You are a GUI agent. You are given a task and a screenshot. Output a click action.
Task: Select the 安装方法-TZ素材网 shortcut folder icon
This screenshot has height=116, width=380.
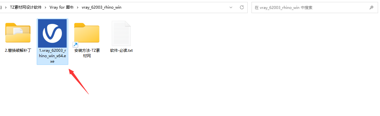tap(87, 34)
